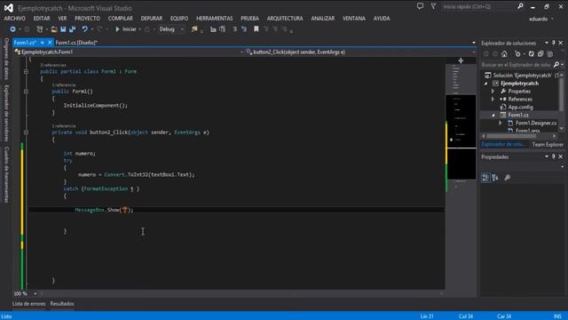568x320 pixels.
Task: Click the comment selection toolbar icon
Action: click(x=234, y=29)
